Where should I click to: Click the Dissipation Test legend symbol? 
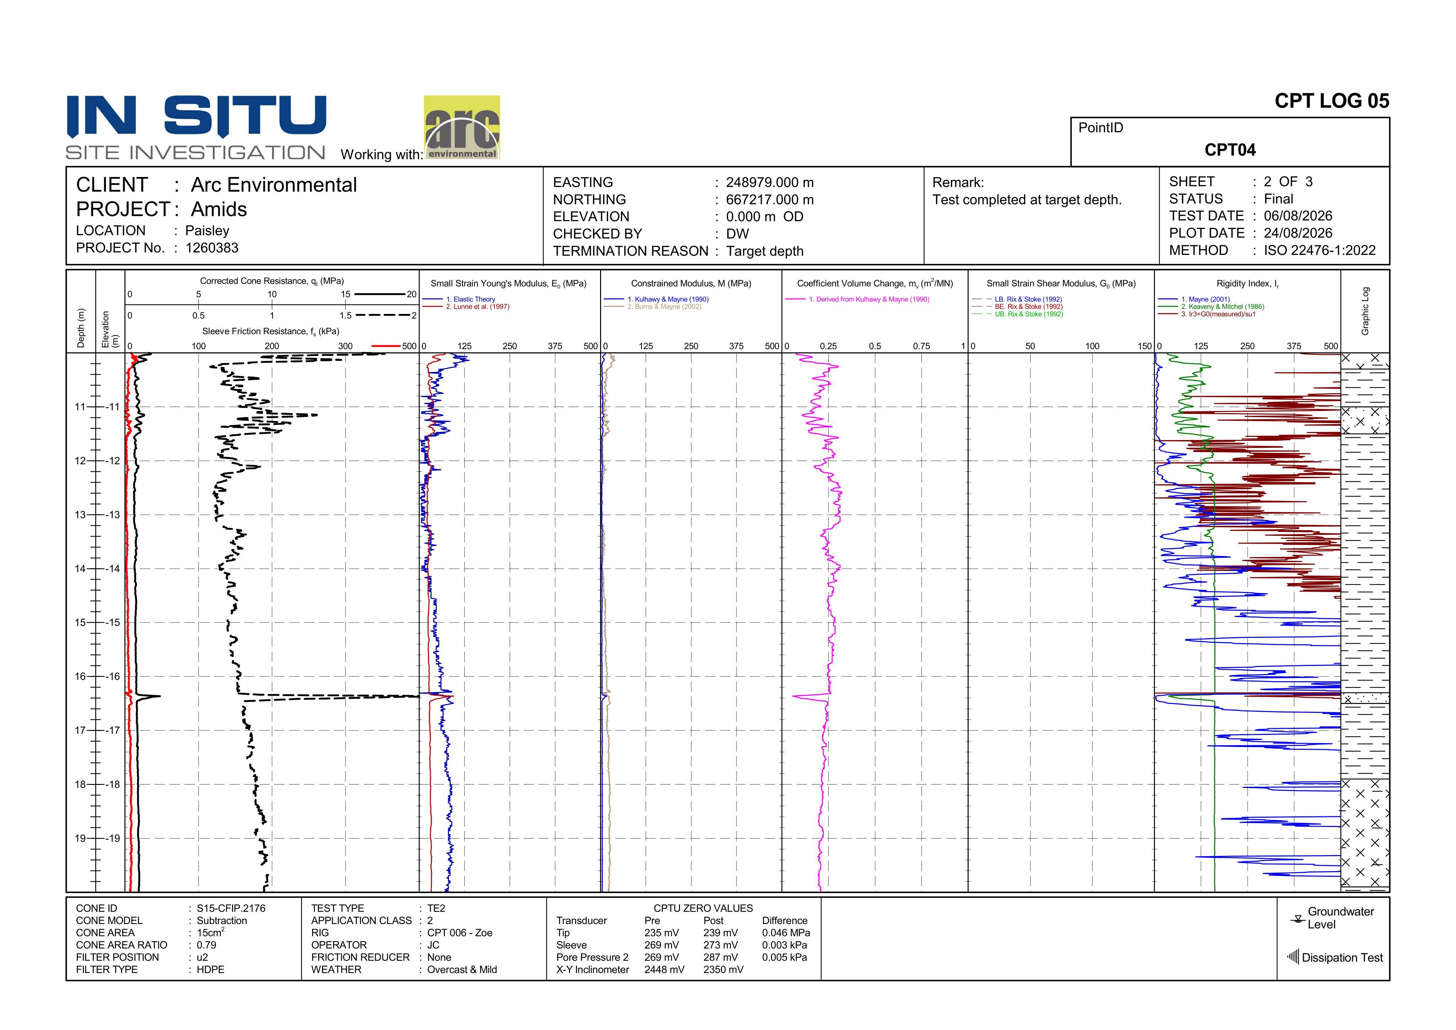click(1293, 956)
